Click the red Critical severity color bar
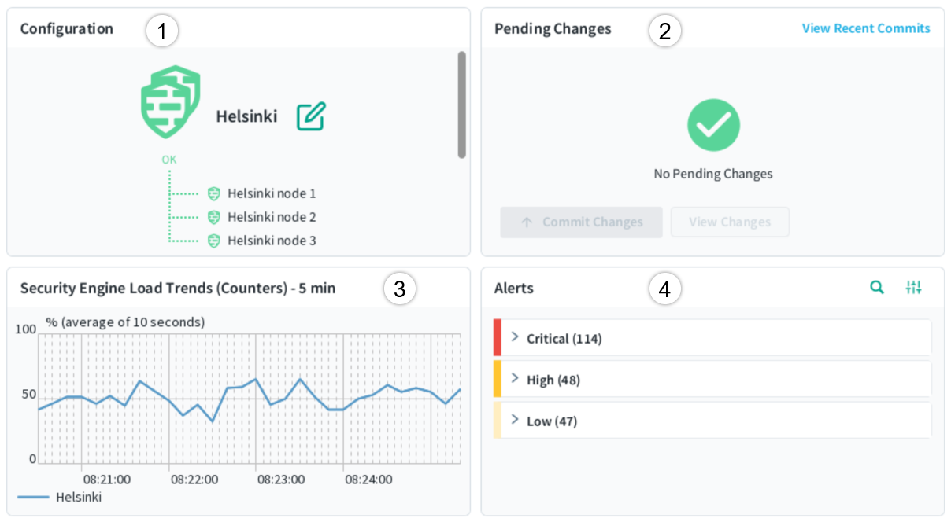Viewport: 951px width, 522px height. click(497, 337)
